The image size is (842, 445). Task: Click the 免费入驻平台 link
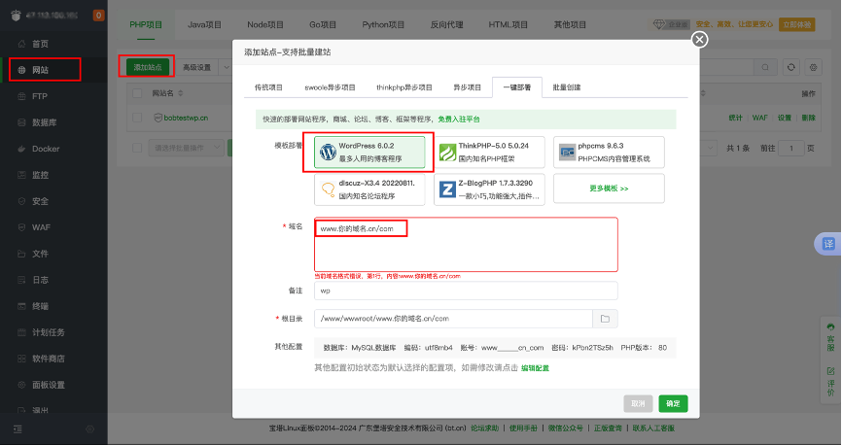(459, 120)
